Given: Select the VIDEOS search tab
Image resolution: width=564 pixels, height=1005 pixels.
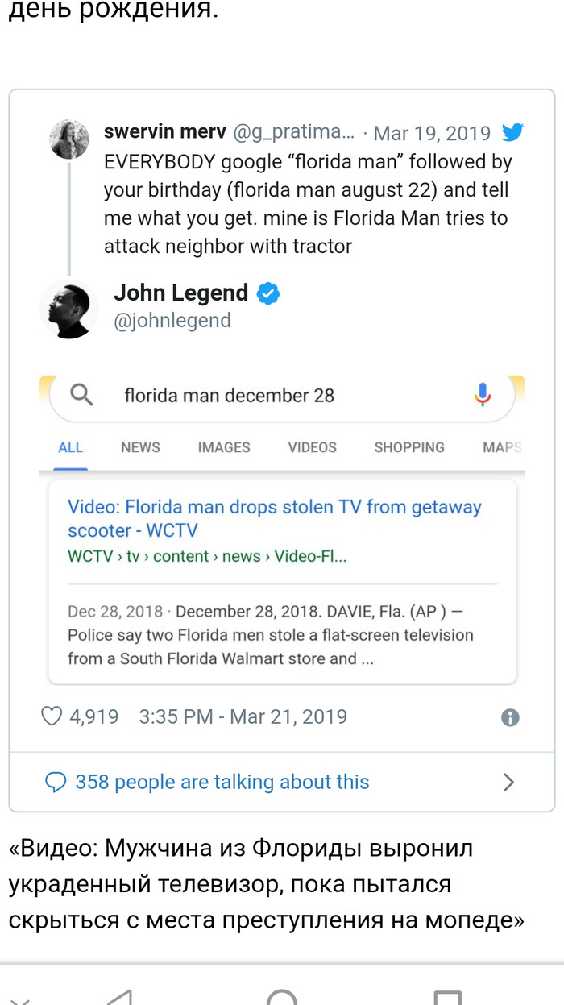Looking at the screenshot, I should (313, 447).
